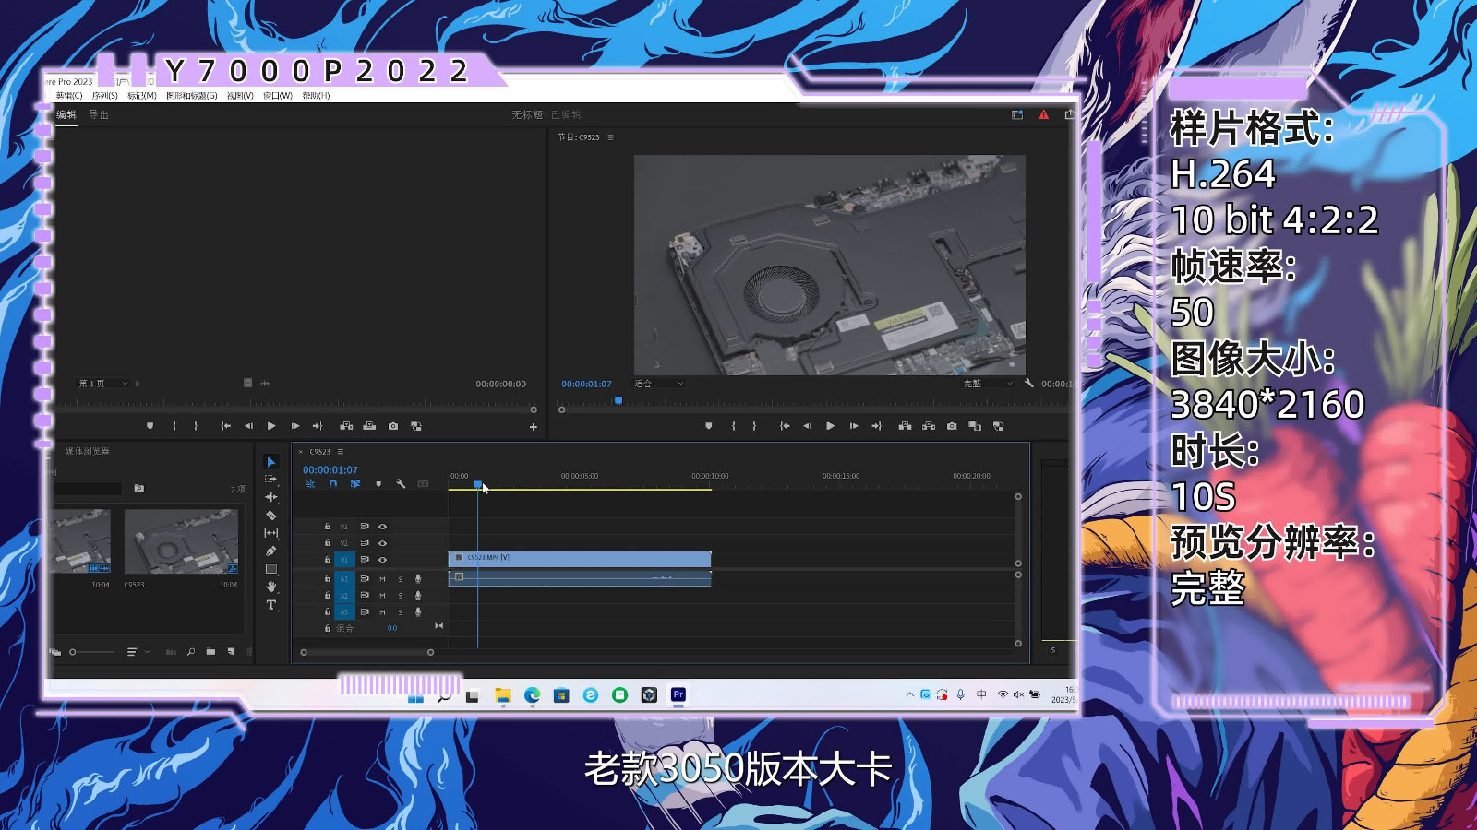Image resolution: width=1477 pixels, height=830 pixels.
Task: Select the Razor tool
Action: [x=270, y=516]
